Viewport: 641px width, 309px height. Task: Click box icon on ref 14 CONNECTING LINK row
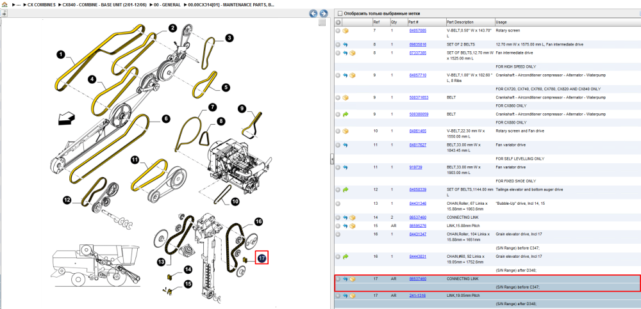coord(353,218)
